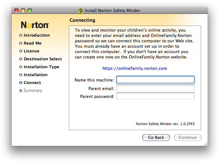This screenshot has height=162, width=219.
Task: Click the Norton logo in sidebar
Action: pos(35,25)
